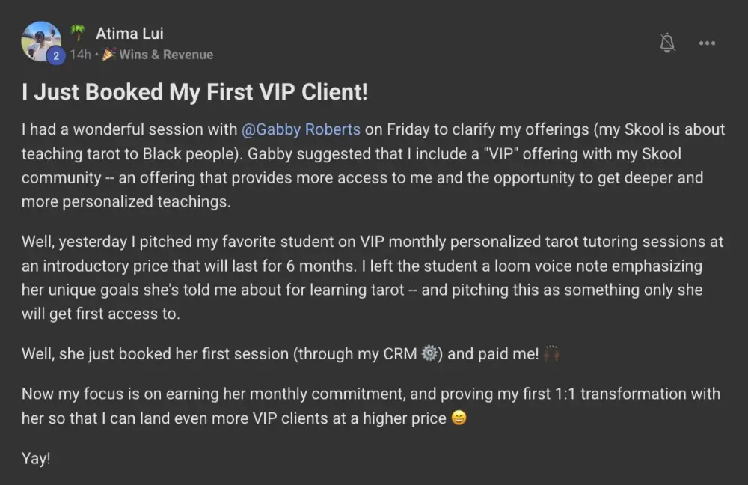
Task: Click the gear emoji after CRM
Action: click(429, 354)
